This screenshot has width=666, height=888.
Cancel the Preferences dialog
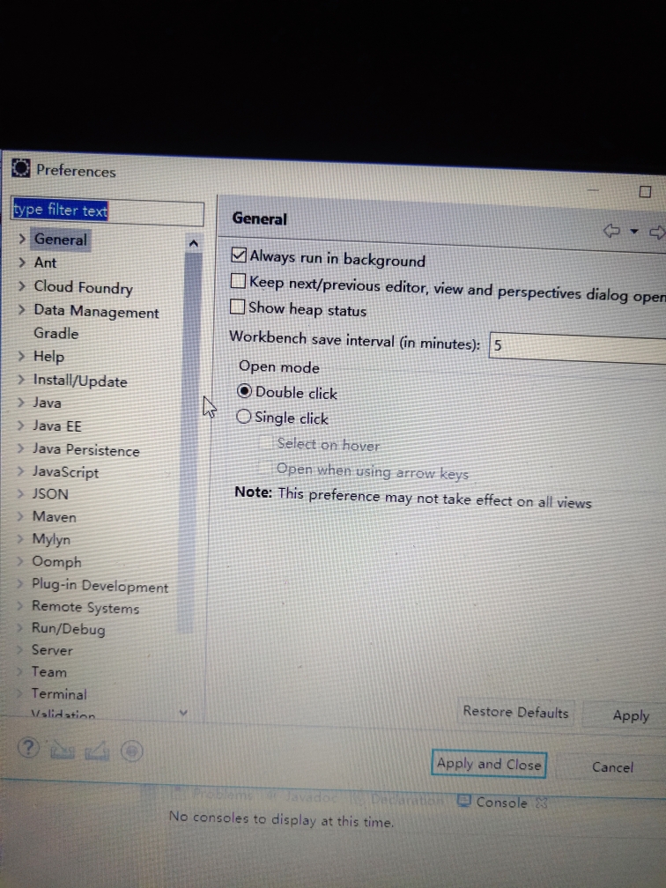(612, 766)
